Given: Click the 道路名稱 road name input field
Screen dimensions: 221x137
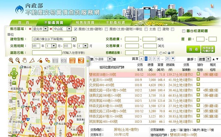Looking at the screenshot, I should pyautogui.click(x=47, y=53).
